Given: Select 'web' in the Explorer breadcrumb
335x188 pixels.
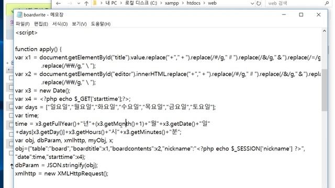Looking at the screenshot, I should 212,3.
